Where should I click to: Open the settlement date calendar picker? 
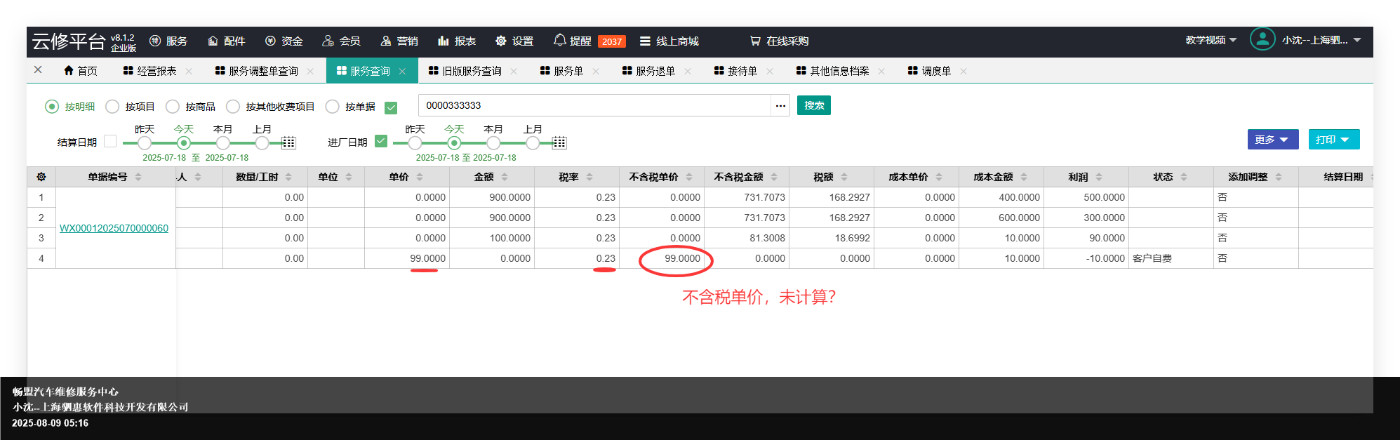(x=288, y=143)
